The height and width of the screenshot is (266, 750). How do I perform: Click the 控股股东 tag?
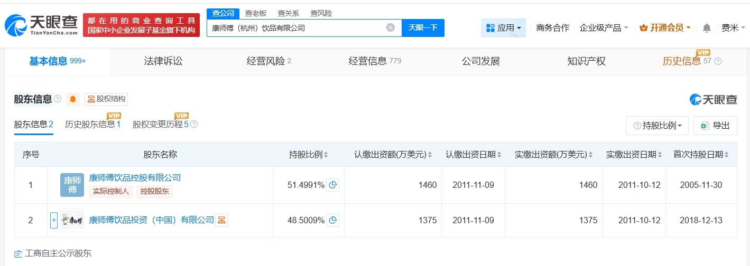[155, 192]
